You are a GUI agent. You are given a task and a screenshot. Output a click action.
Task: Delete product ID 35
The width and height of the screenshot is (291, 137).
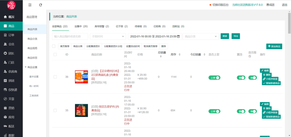[267, 108]
